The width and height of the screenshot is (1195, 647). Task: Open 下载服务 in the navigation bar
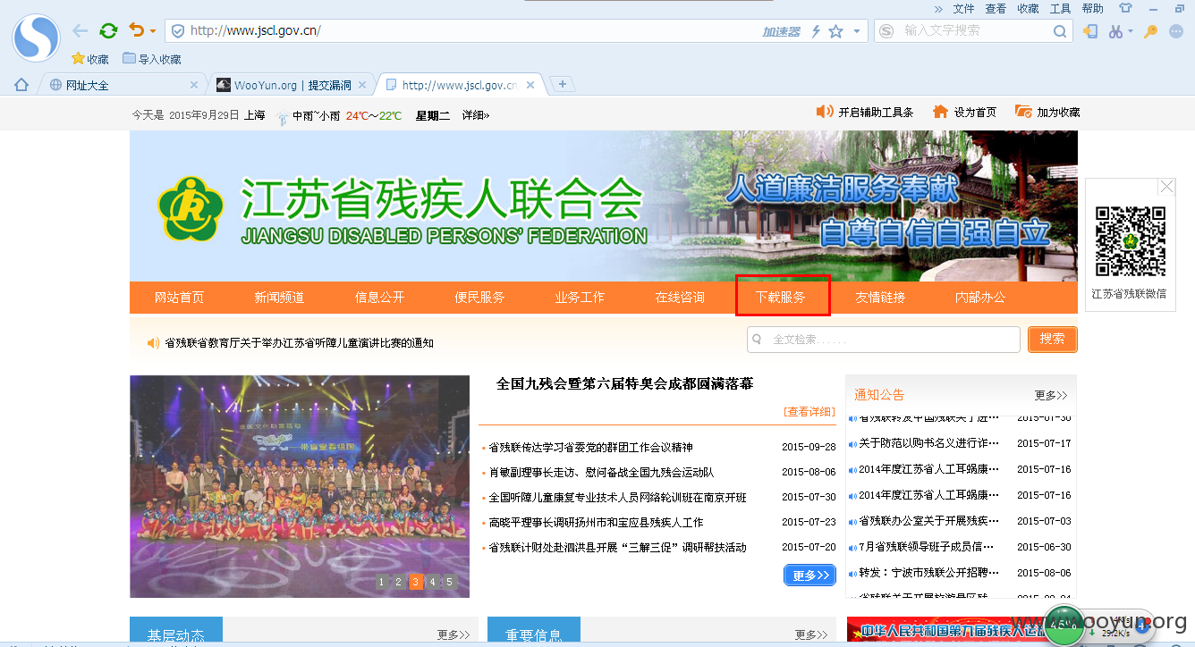pos(781,298)
